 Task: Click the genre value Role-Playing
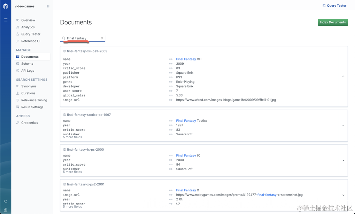click(185, 82)
